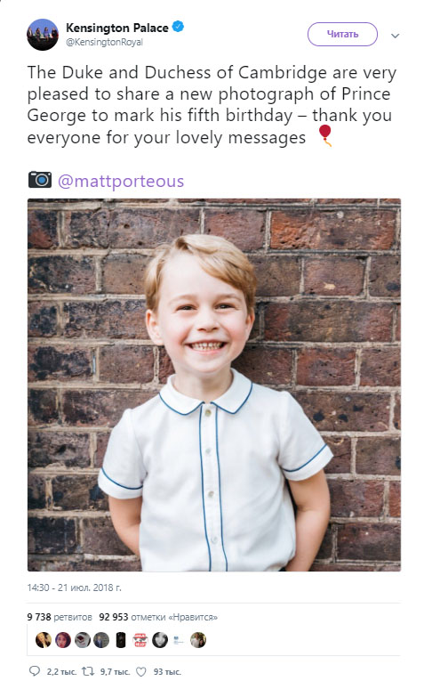Open the last liker's avatar
424x689 pixels.
point(198,640)
